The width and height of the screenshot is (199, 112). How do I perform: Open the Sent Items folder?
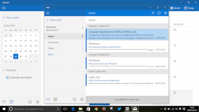click(x=65, y=42)
